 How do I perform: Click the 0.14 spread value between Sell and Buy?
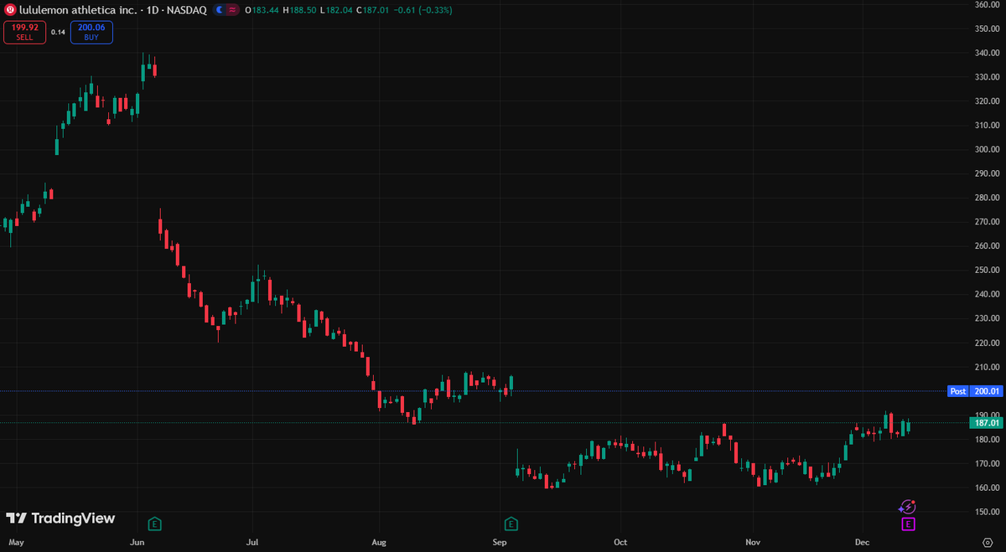tap(58, 33)
